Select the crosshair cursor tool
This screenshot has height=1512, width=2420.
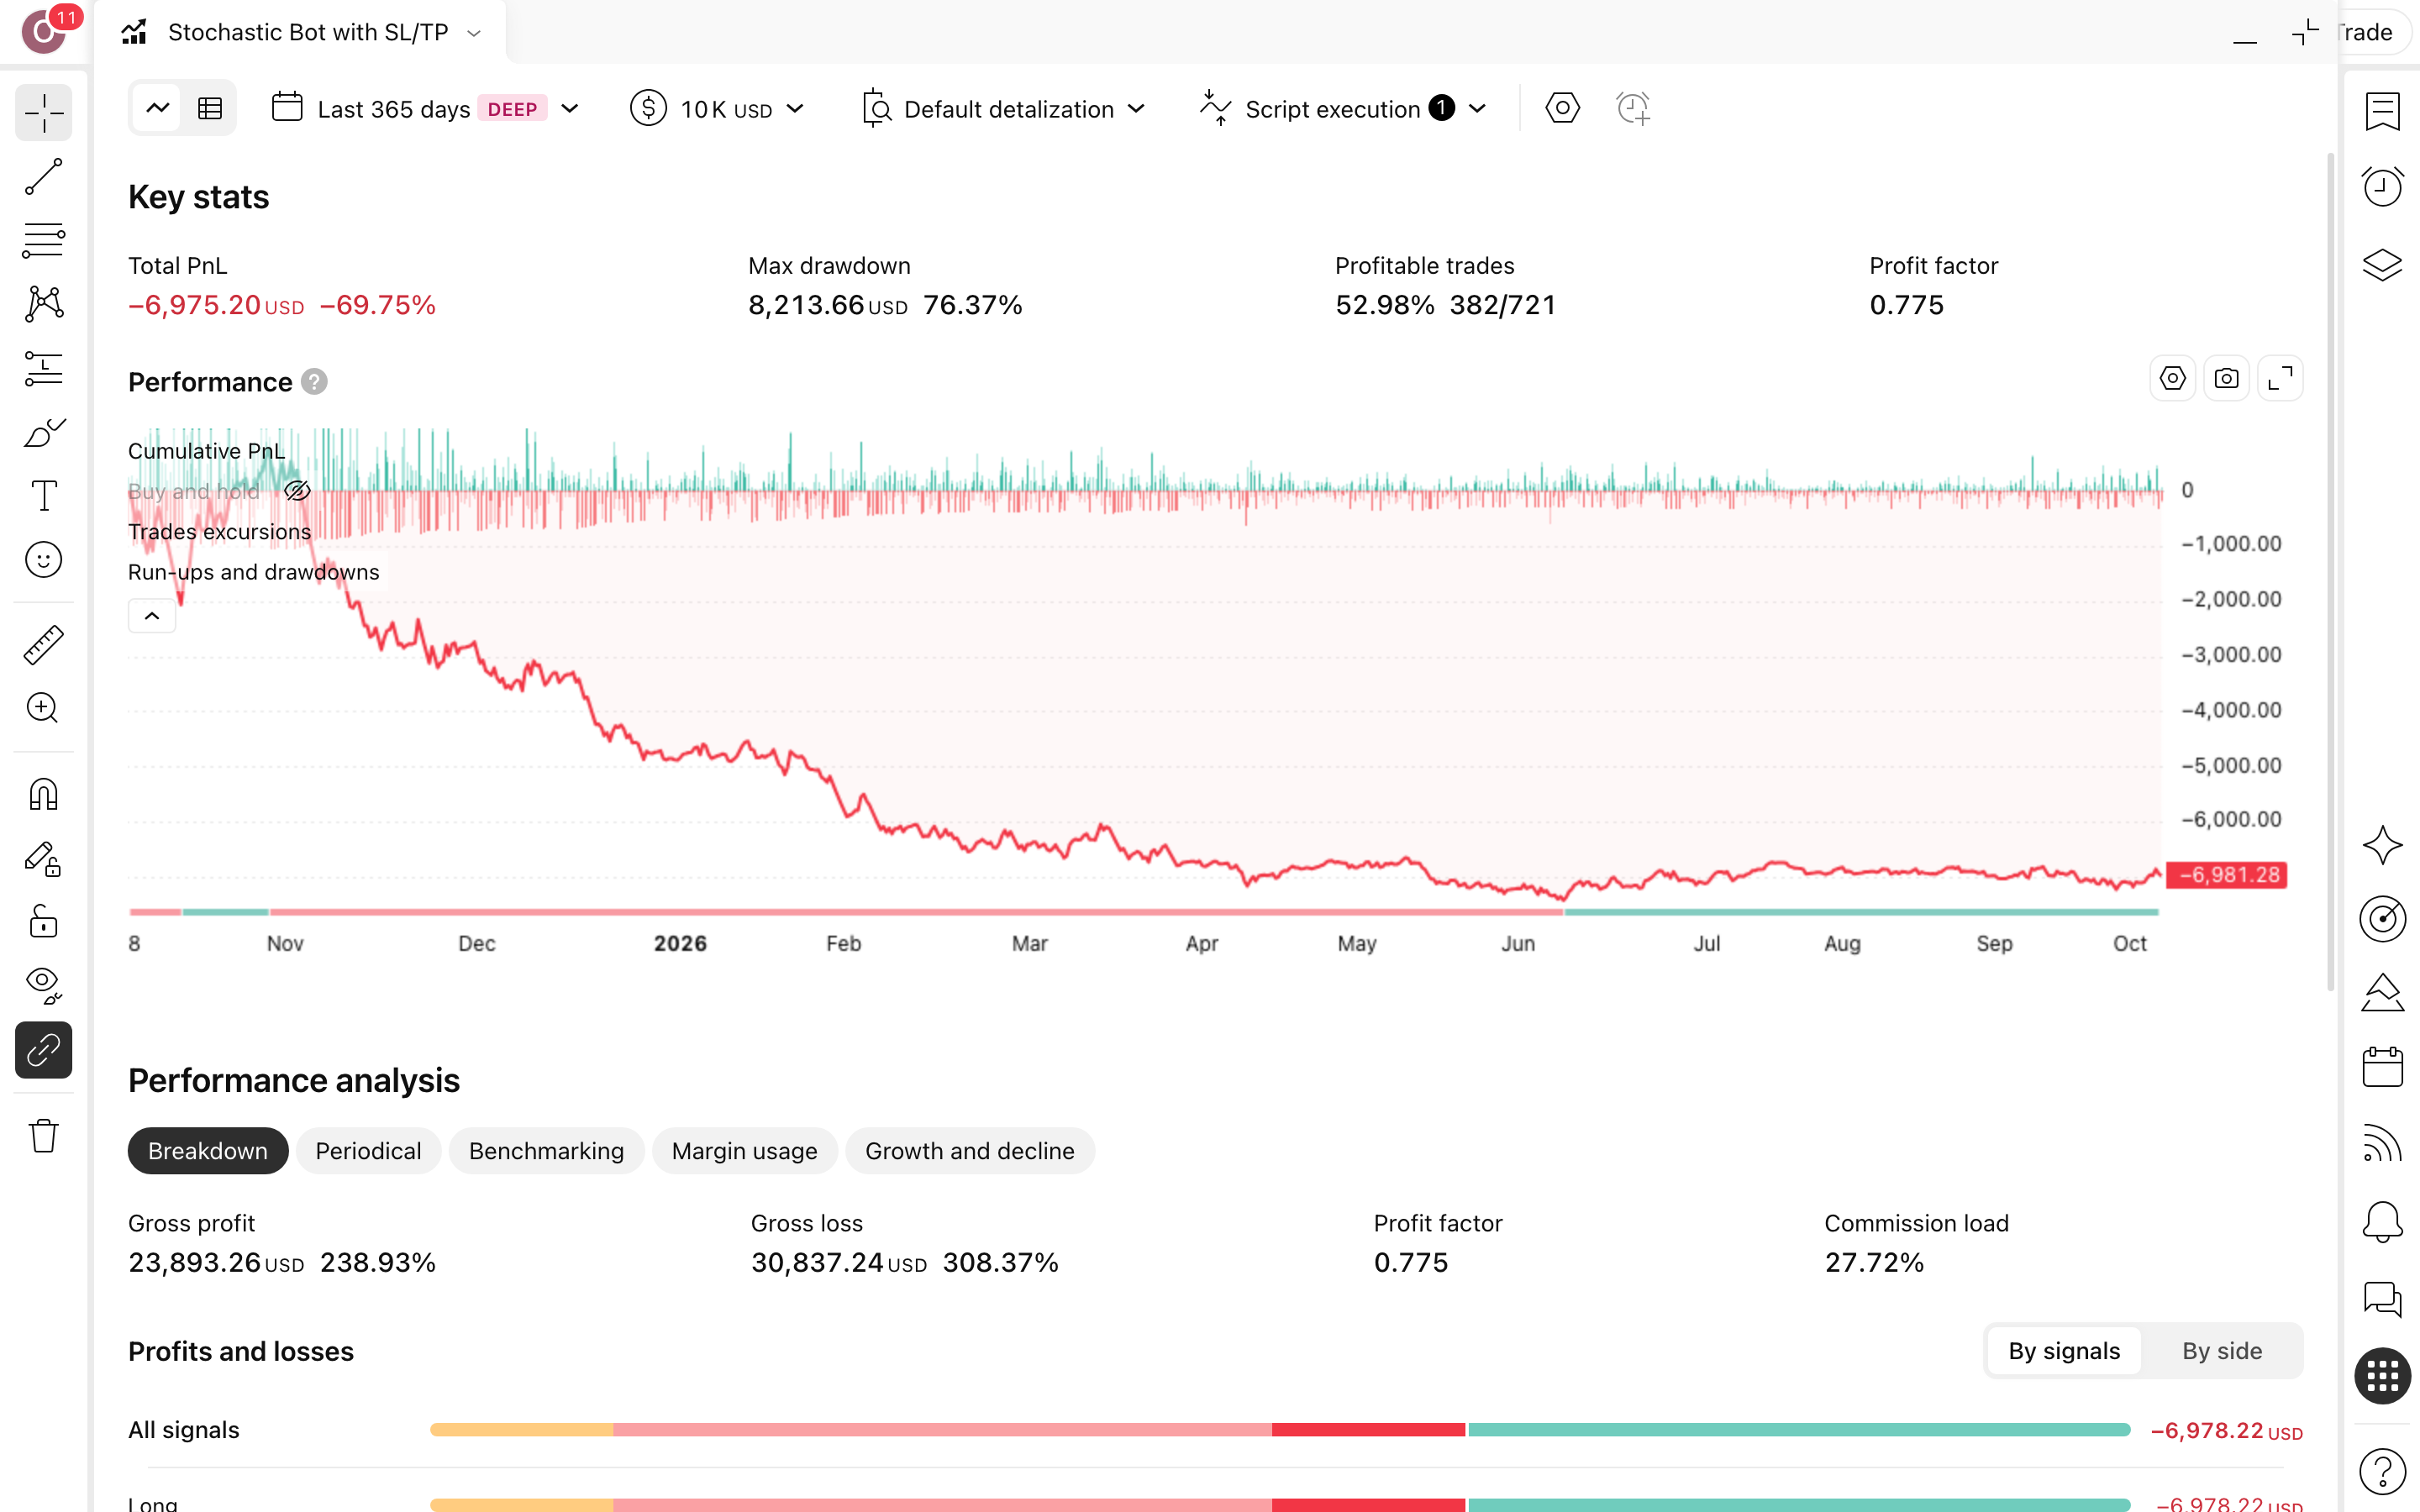coord(44,113)
